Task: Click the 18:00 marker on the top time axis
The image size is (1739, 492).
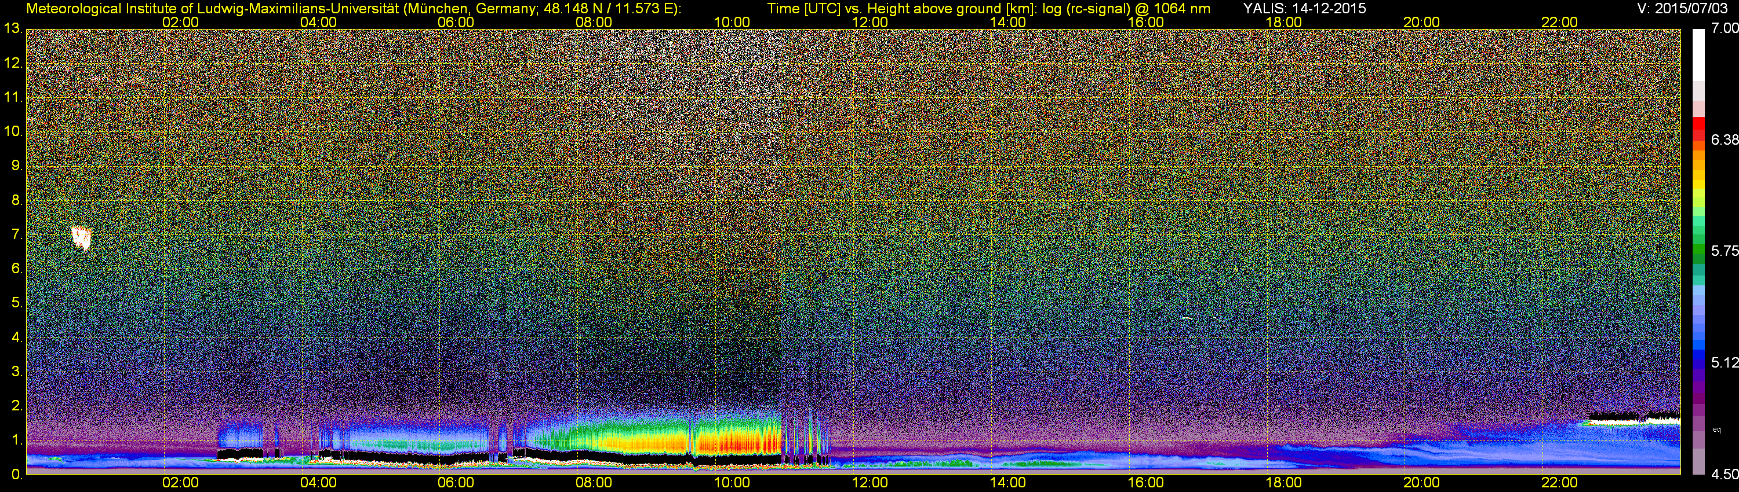Action: [x=1283, y=22]
